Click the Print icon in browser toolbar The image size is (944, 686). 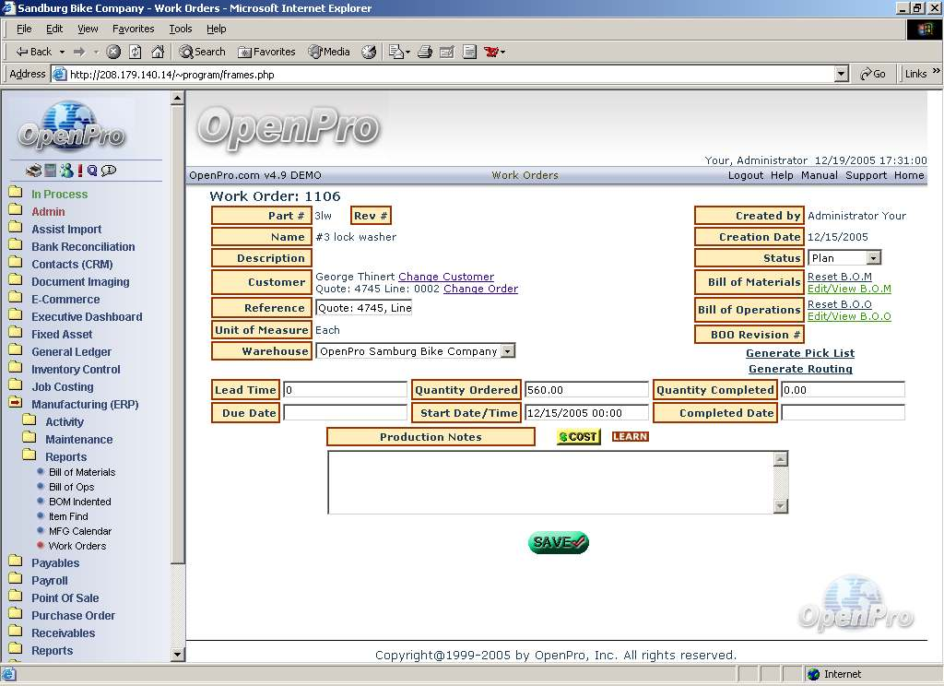pos(425,52)
